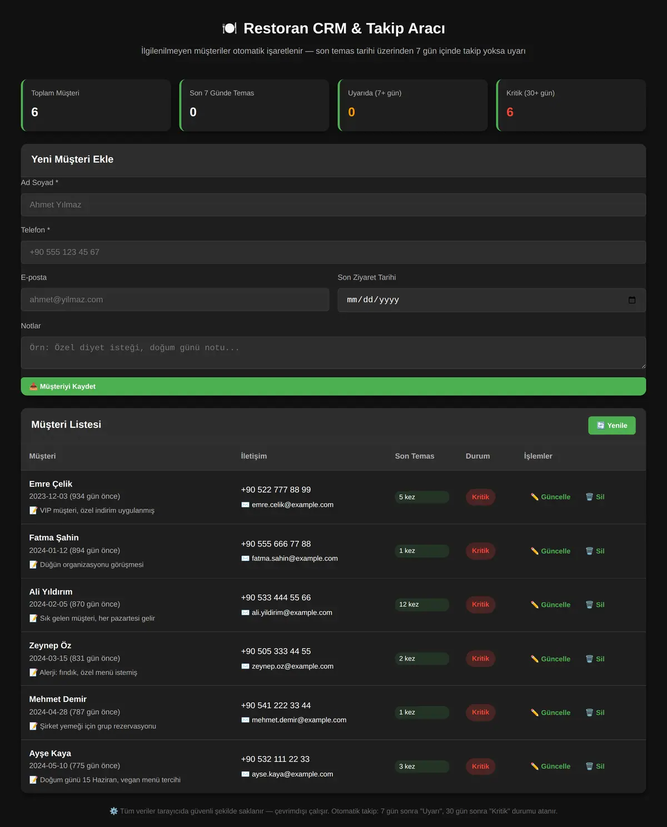Click the envelope icon beside emre.celik@example.com
The height and width of the screenshot is (827, 667).
245,505
